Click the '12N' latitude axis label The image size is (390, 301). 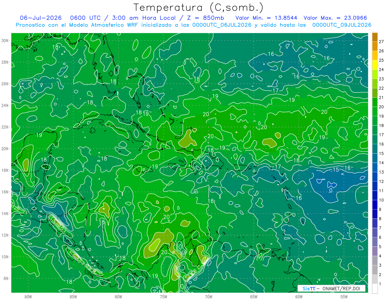pos(5,235)
